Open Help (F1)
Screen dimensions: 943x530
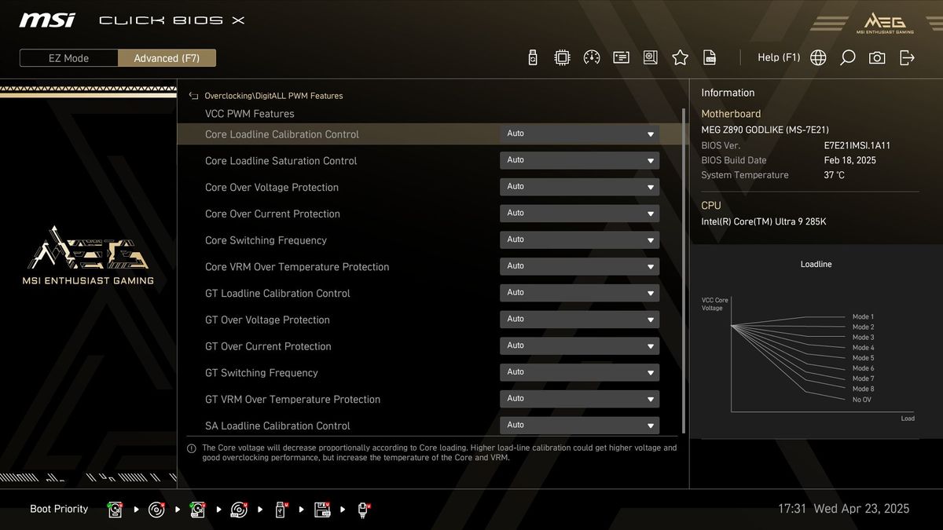[779, 57]
